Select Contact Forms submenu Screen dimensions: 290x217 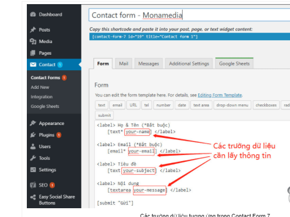[45, 78]
